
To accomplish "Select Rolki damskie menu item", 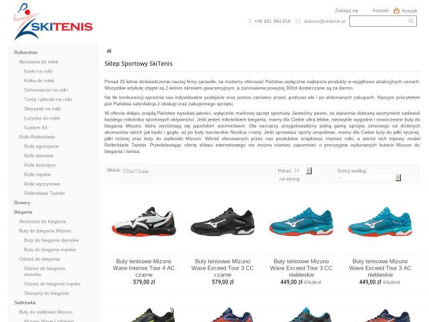I will 39,156.
